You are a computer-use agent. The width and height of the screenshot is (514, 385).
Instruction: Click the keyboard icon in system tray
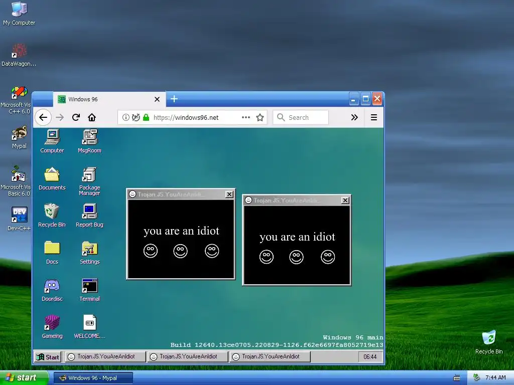457,378
